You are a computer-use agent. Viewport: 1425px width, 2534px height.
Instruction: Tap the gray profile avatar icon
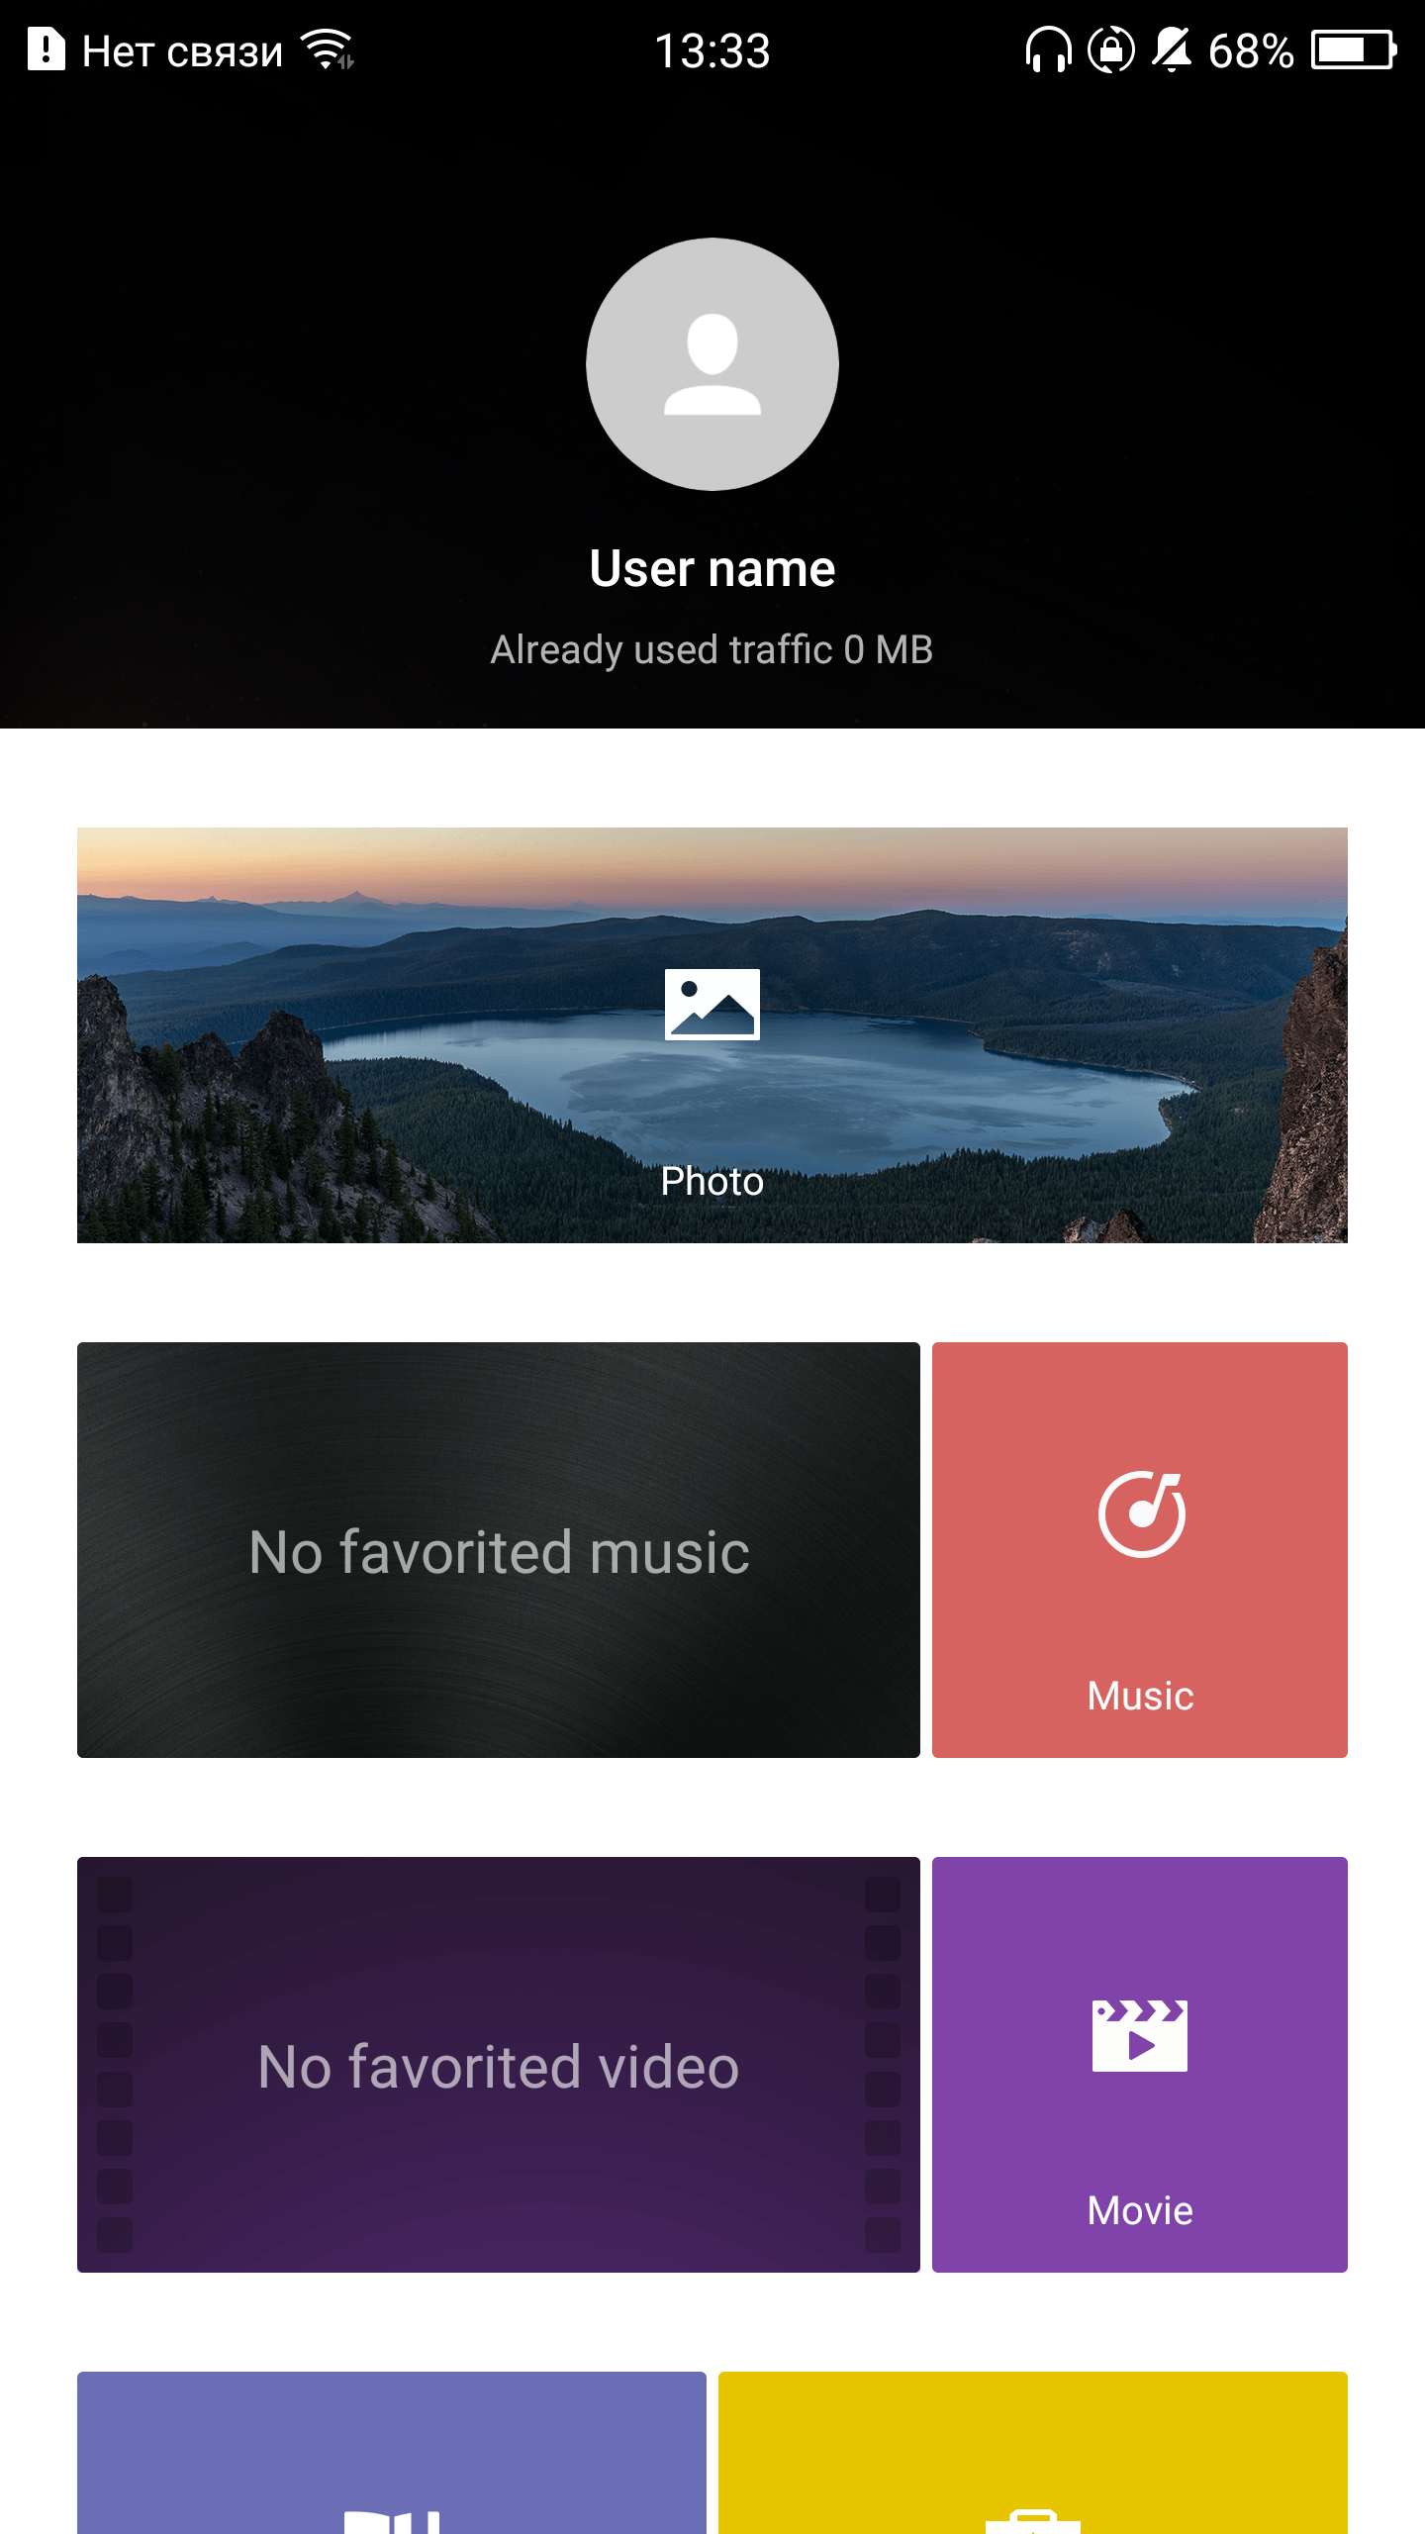pos(712,364)
